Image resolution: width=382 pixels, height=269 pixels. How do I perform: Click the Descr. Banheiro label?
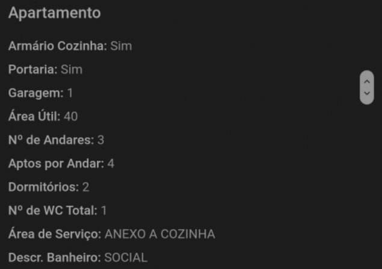(x=55, y=258)
